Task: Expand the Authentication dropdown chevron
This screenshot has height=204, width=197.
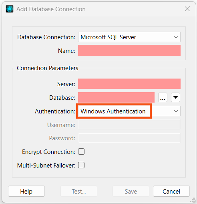Action: pyautogui.click(x=176, y=111)
